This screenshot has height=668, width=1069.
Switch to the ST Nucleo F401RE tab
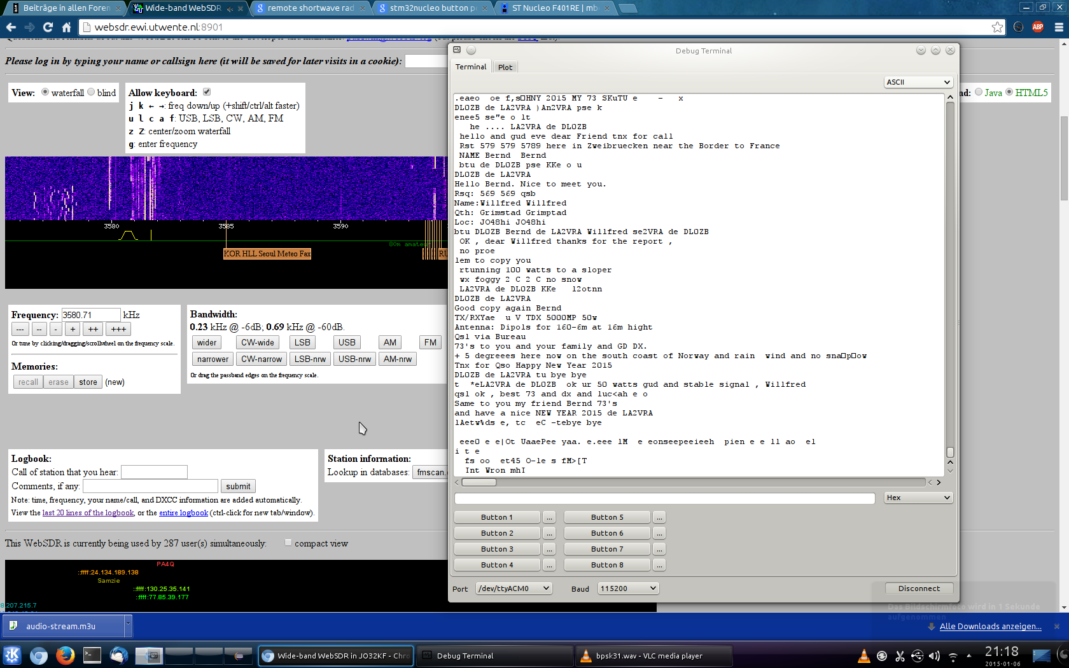(x=554, y=8)
